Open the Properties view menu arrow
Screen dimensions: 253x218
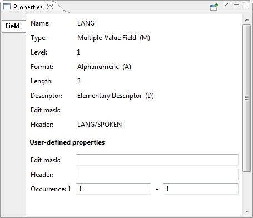point(226,4)
